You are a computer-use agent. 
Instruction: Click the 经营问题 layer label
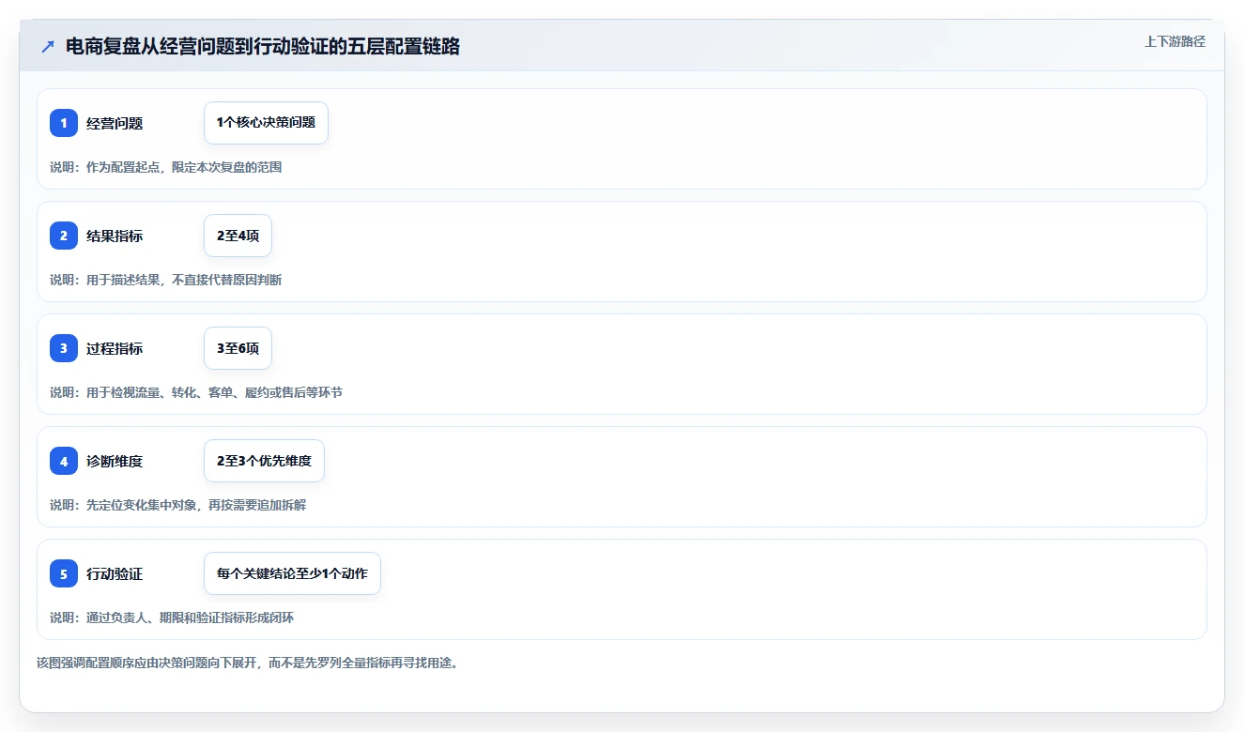(x=115, y=123)
